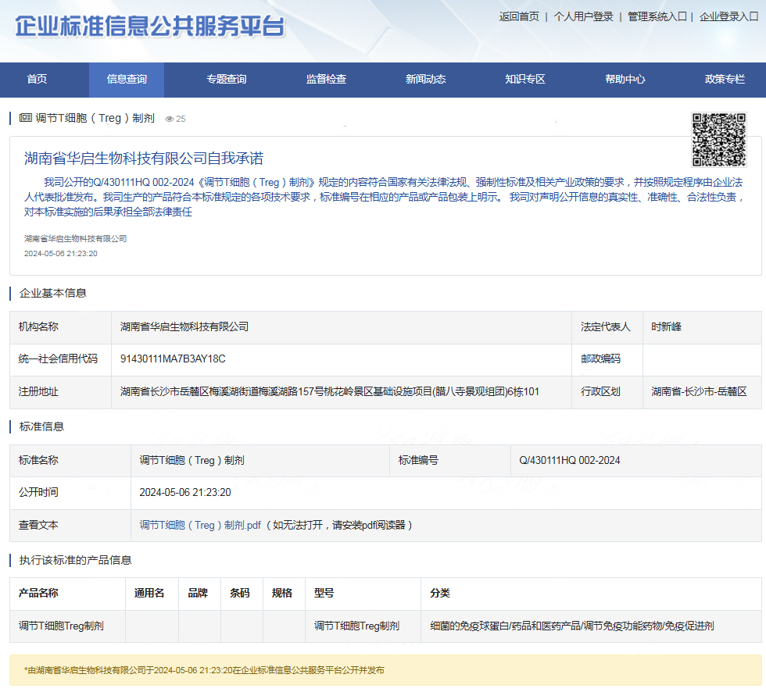Click 企业登录入口 link
This screenshot has width=766, height=692.
pyautogui.click(x=728, y=16)
